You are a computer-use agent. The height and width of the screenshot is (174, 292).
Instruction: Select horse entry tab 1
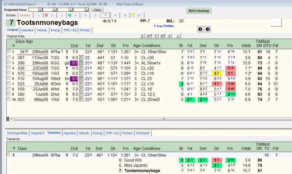(x=38, y=15)
